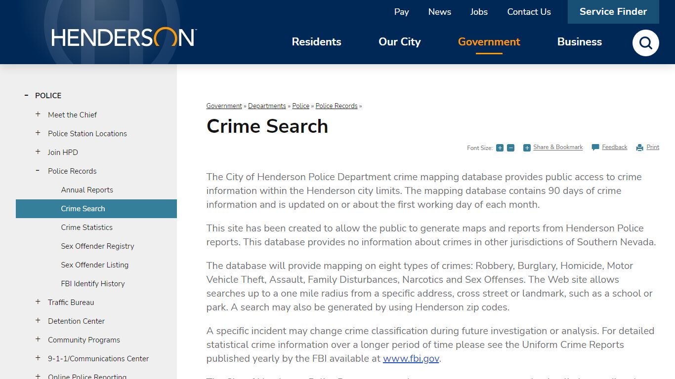
Task: Open Meet the Chief page
Action: pos(72,115)
